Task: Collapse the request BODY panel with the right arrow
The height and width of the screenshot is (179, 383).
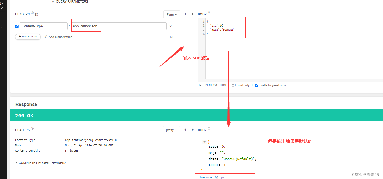Action: [x=193, y=14]
